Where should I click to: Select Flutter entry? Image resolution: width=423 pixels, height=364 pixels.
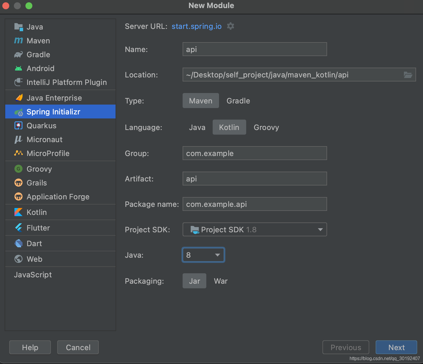[60, 228]
